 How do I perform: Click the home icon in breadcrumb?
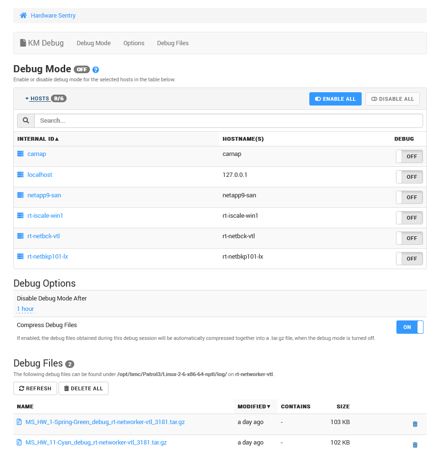point(23,16)
